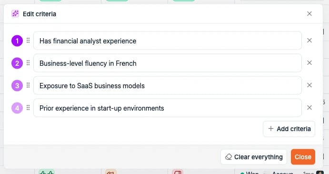Remove the SaaS business models criterion
This screenshot has width=329, height=174.
[x=309, y=85]
